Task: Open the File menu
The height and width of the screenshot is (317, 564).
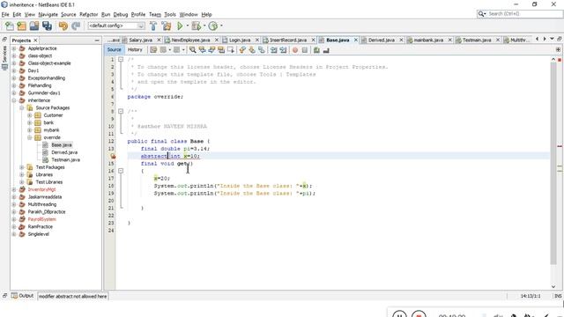Action: coord(5,14)
